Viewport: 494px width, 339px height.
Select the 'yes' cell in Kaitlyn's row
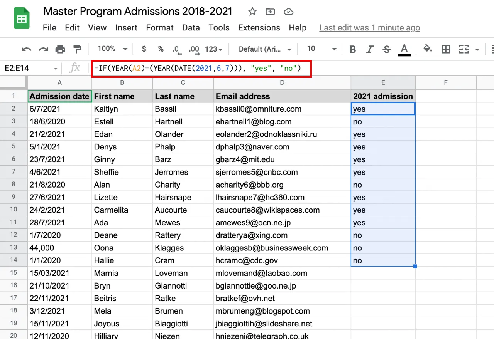pyautogui.click(x=383, y=109)
